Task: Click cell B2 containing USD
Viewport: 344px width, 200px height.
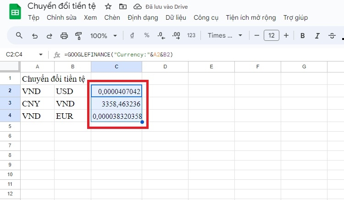Action: click(72, 91)
